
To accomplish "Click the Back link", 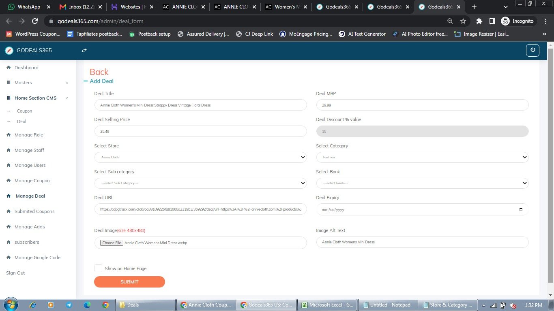I will (99, 72).
